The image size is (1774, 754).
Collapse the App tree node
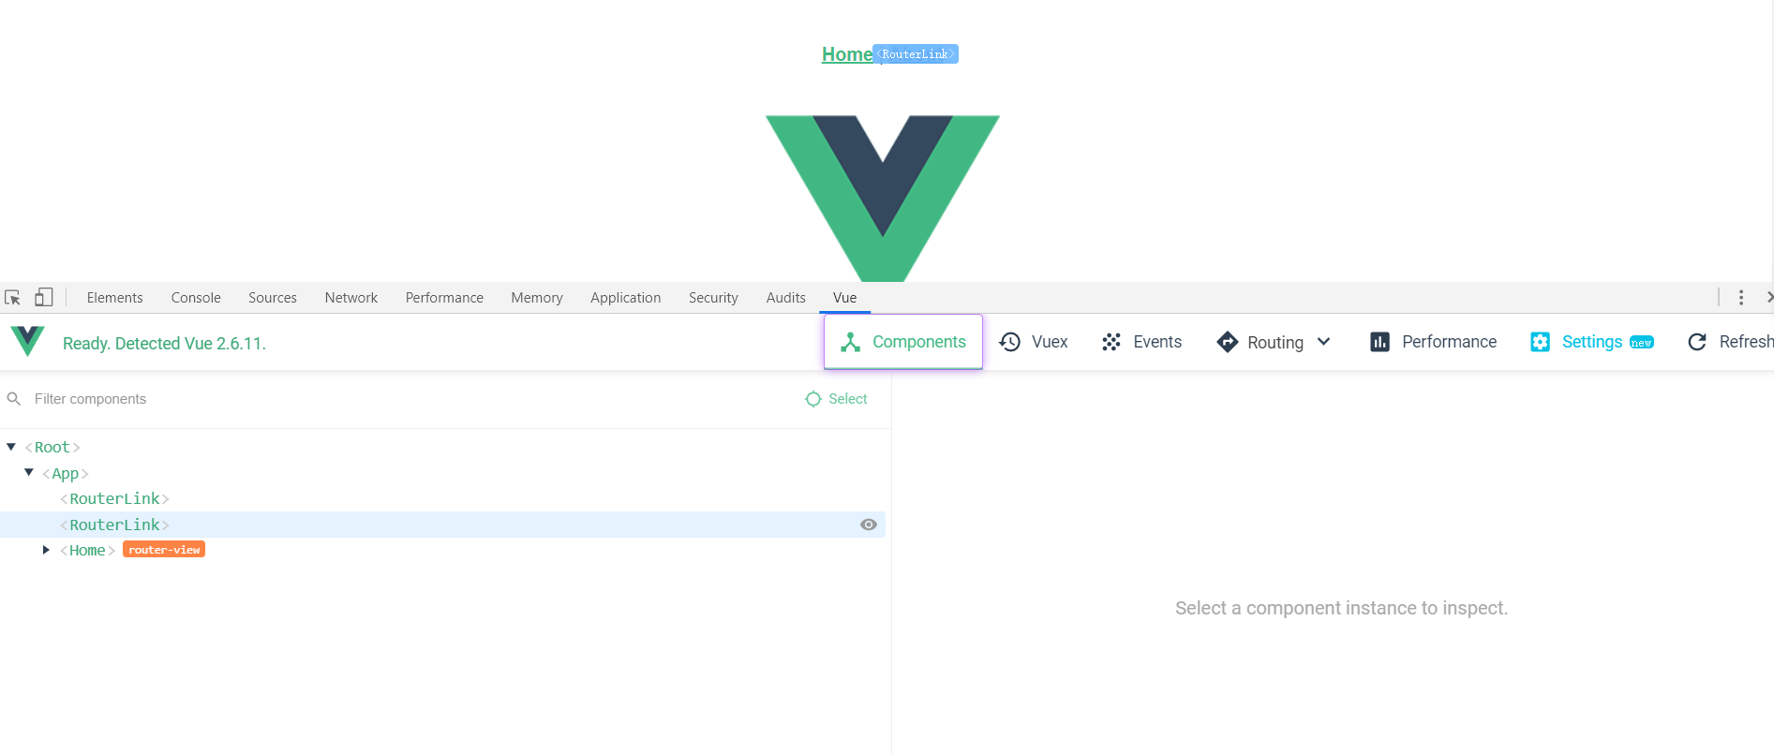(x=29, y=473)
